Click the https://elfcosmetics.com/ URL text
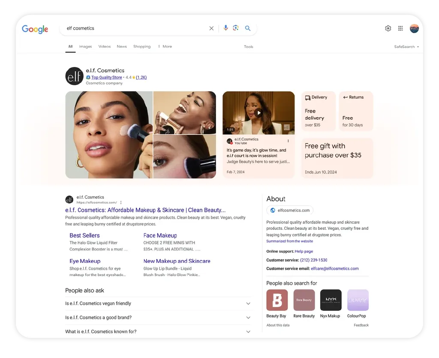Viewport: 439px width, 358px height. pos(96,202)
